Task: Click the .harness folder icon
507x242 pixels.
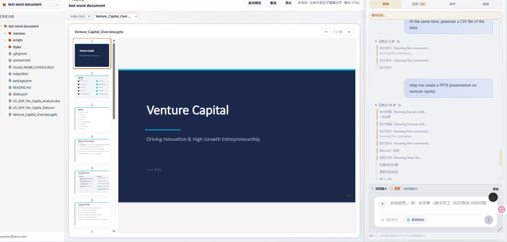Action: point(10,33)
